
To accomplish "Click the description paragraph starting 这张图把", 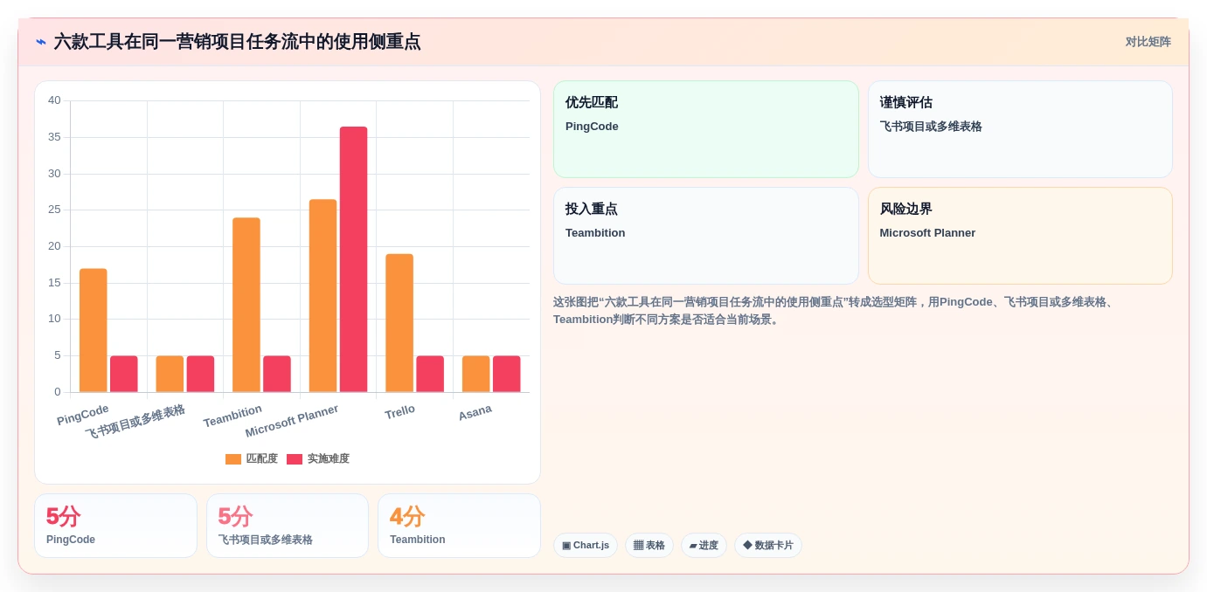I will coord(835,310).
